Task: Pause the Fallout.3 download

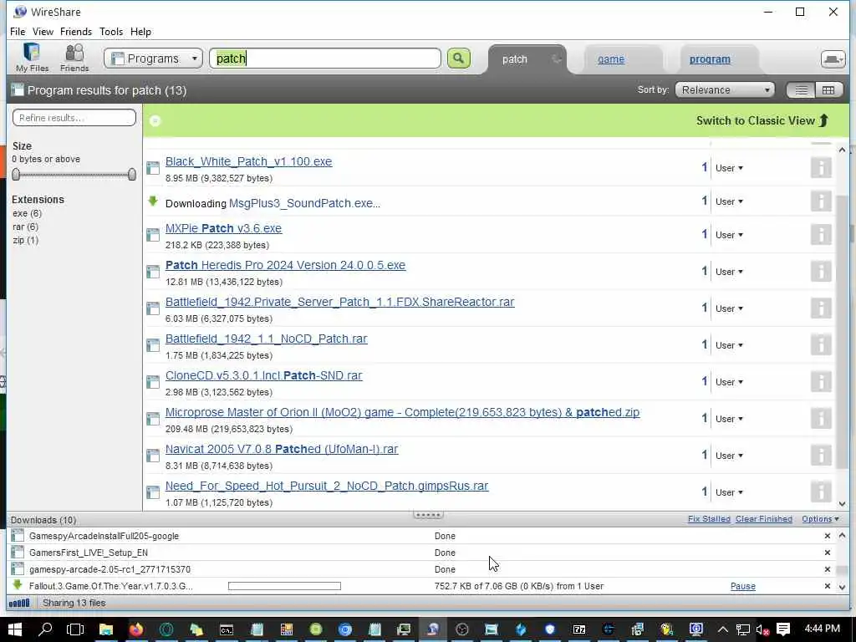Action: pos(742,586)
